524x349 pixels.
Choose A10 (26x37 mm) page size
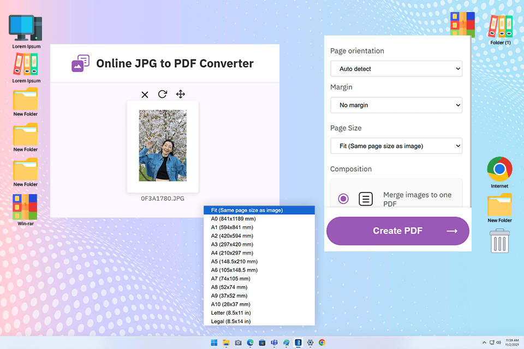point(259,304)
